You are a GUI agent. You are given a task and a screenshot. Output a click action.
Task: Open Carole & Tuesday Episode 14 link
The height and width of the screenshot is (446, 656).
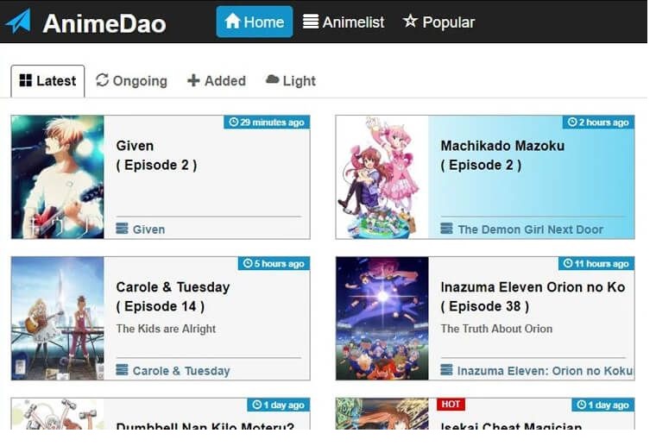[x=173, y=297]
